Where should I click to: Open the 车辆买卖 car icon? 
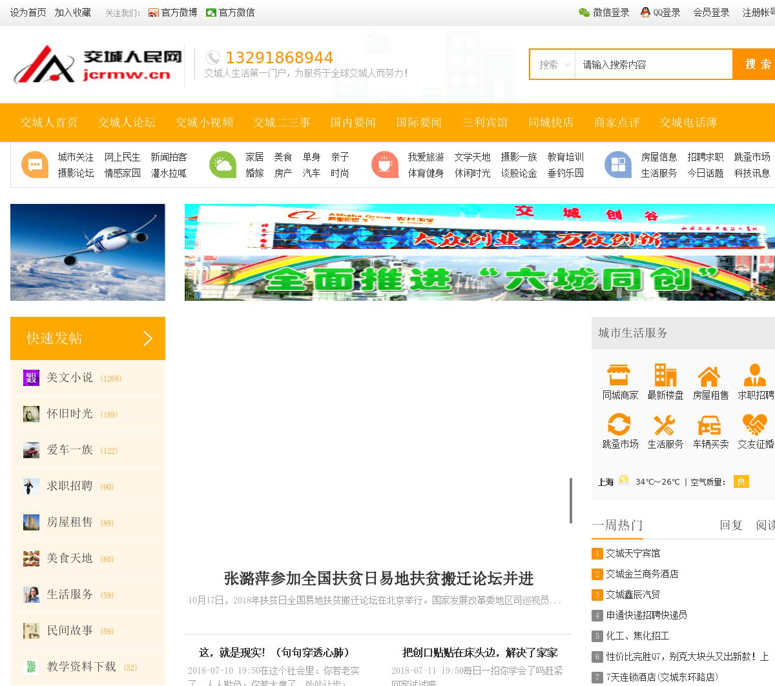point(709,425)
